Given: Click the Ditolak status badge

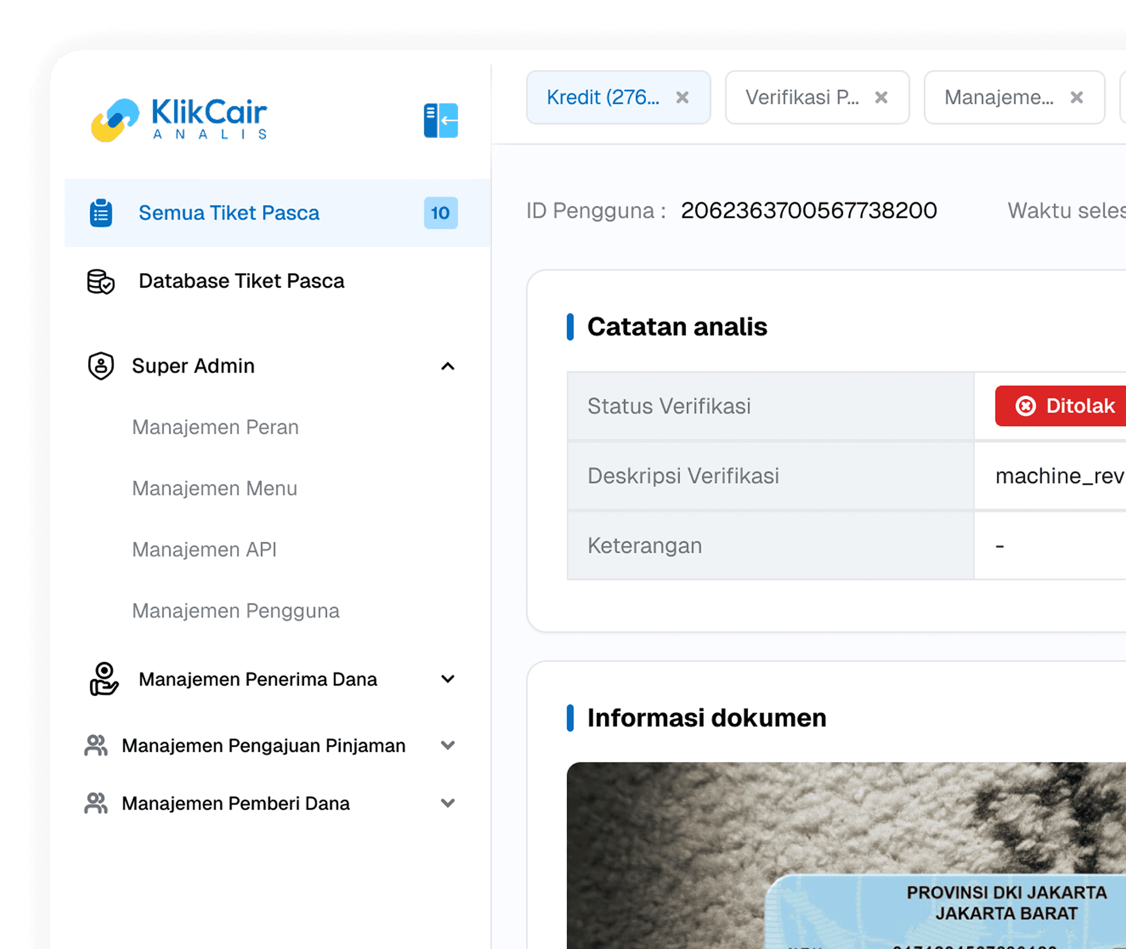Looking at the screenshot, I should (1060, 406).
